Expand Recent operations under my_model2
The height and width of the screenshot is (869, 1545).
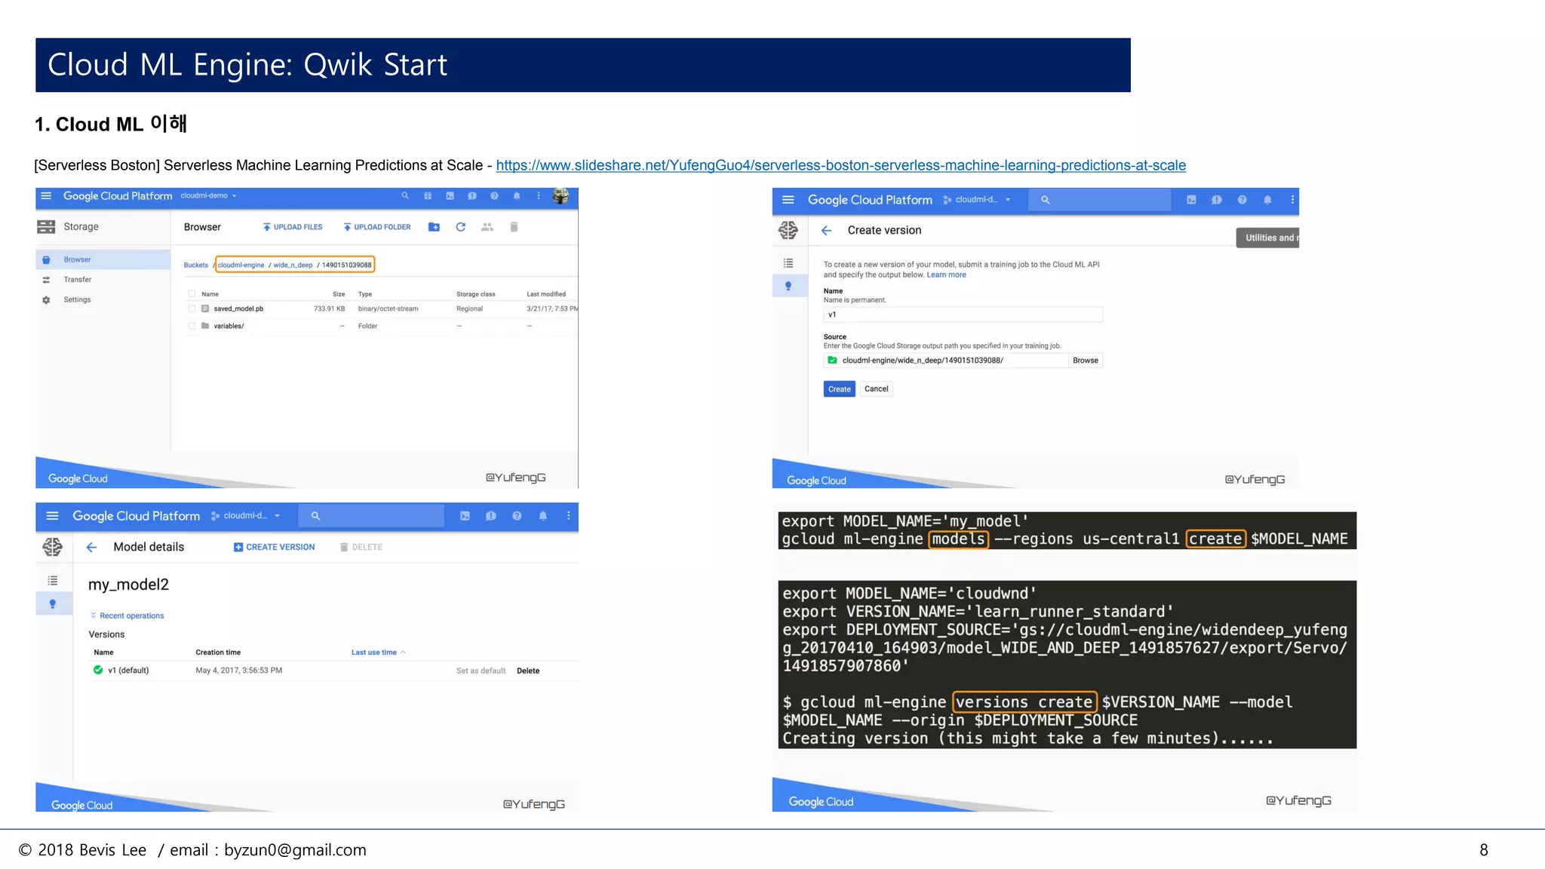127,616
